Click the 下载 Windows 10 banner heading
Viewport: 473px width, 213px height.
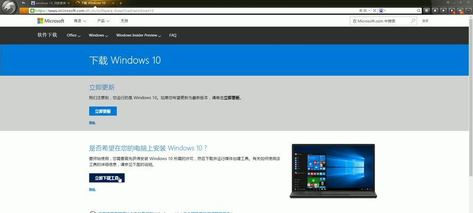[125, 60]
